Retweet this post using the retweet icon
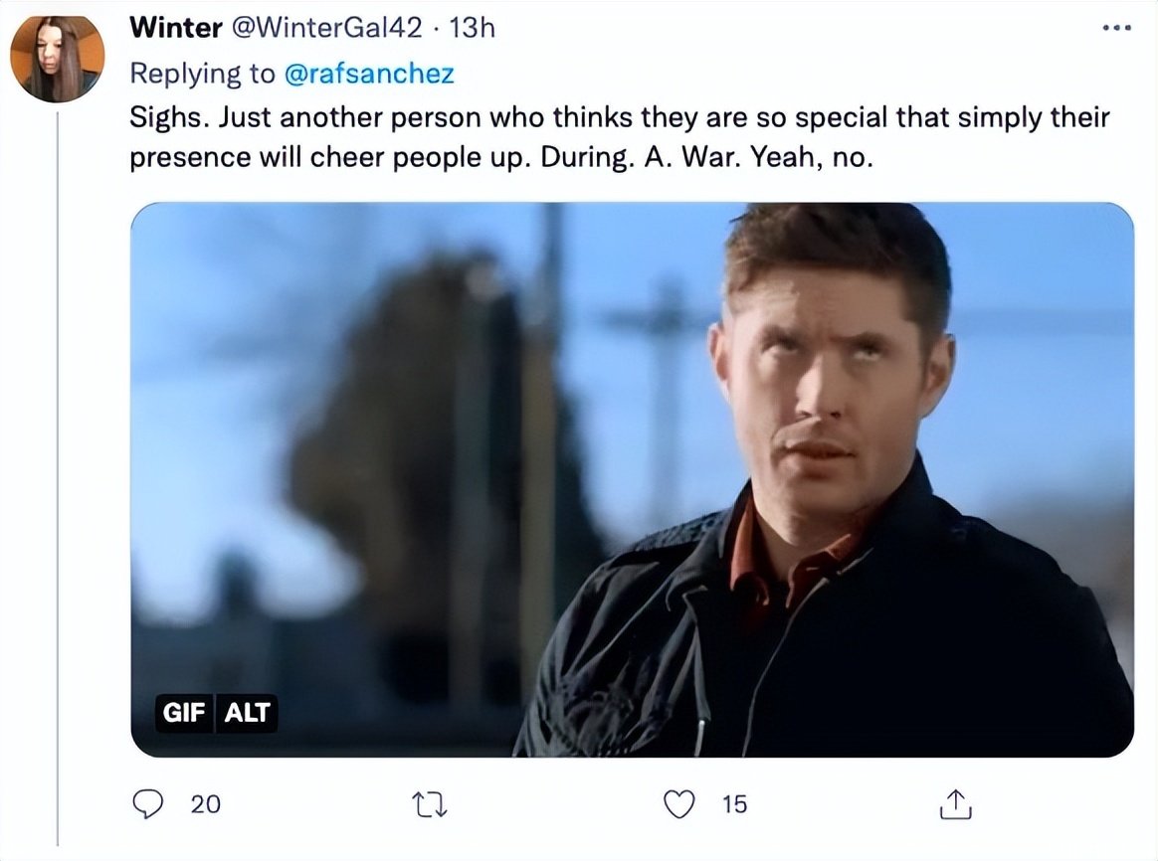Viewport: 1158px width, 861px height. pos(429,804)
